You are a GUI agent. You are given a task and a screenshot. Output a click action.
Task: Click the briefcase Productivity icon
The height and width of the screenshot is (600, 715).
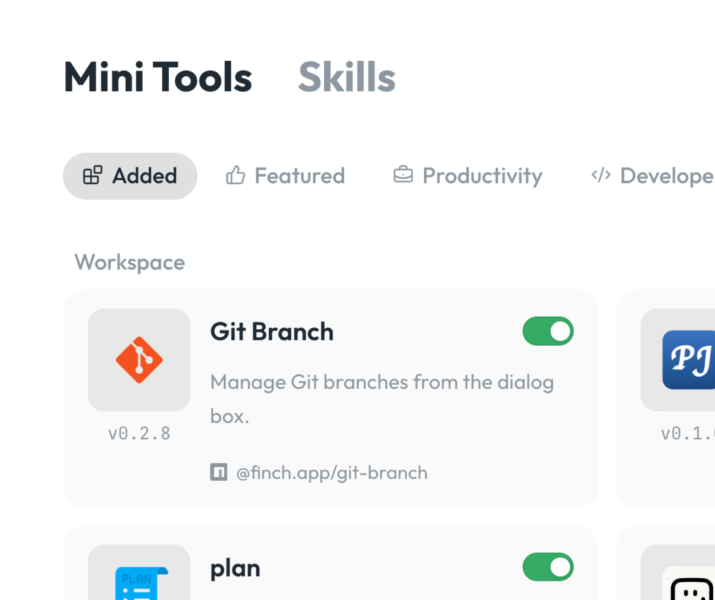[403, 174]
